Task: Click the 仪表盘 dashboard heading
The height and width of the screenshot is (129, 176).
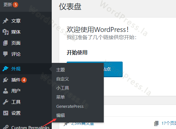Action: click(x=70, y=7)
